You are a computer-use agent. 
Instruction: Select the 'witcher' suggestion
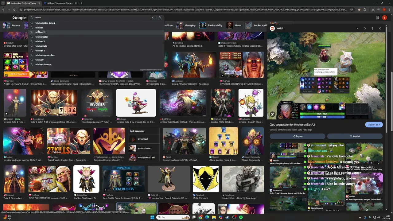pyautogui.click(x=96, y=28)
